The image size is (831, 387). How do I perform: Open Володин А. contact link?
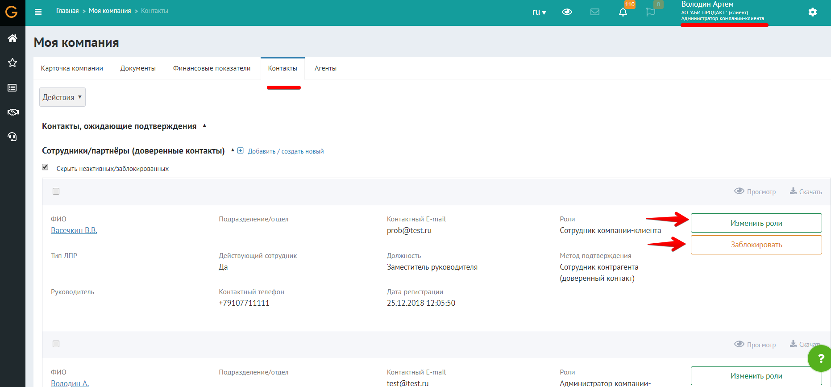coord(70,383)
